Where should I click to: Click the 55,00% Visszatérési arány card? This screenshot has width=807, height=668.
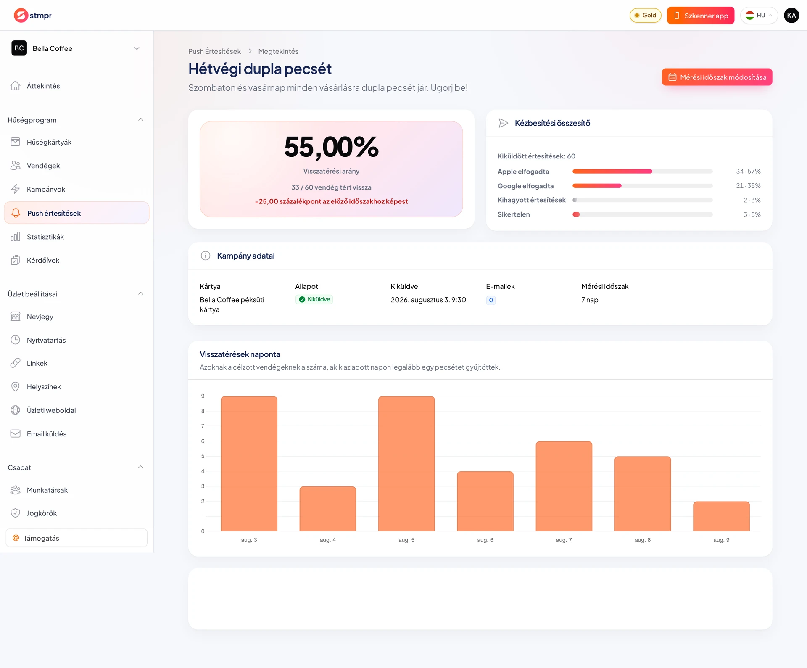coord(331,169)
